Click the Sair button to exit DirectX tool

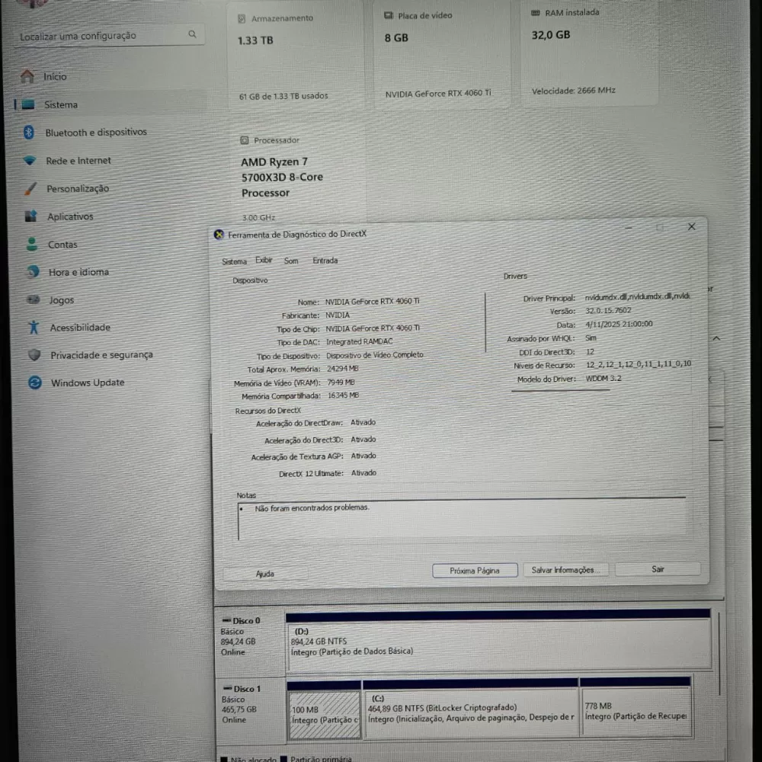coord(658,569)
